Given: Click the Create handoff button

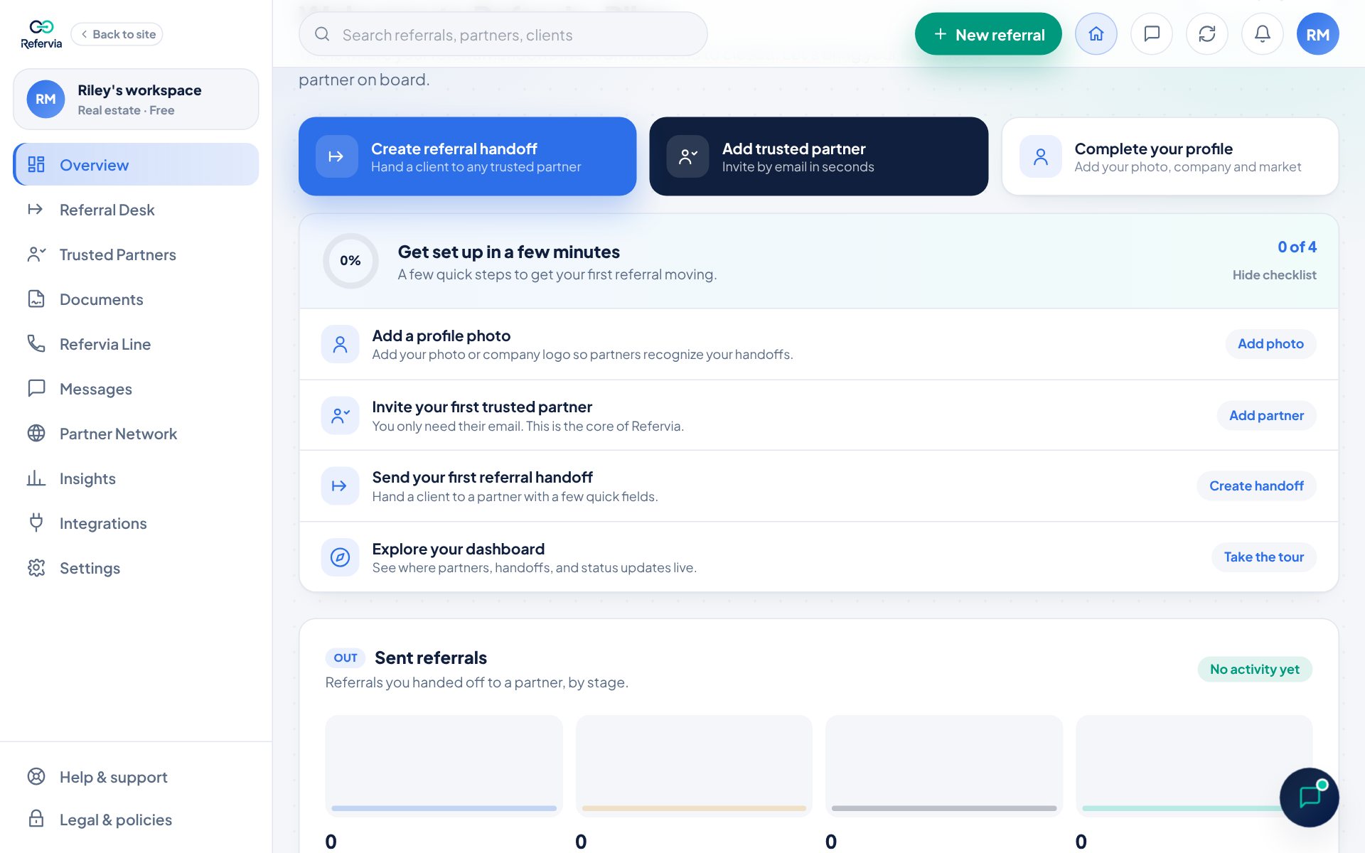Looking at the screenshot, I should click(x=1256, y=486).
